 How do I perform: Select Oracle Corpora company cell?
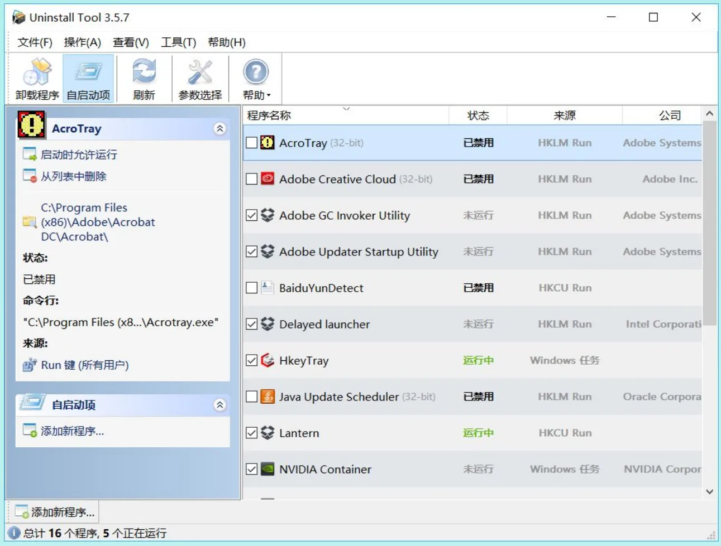point(662,397)
